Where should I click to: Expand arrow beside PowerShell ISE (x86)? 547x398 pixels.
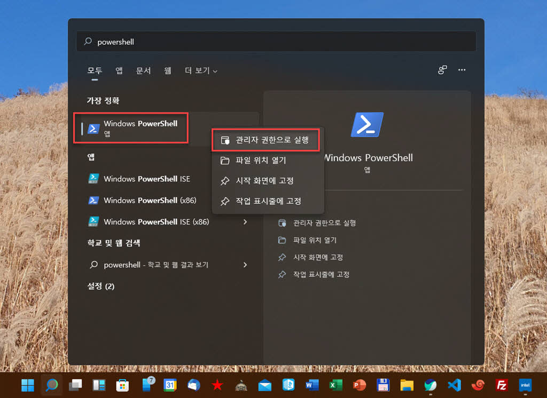coord(245,222)
